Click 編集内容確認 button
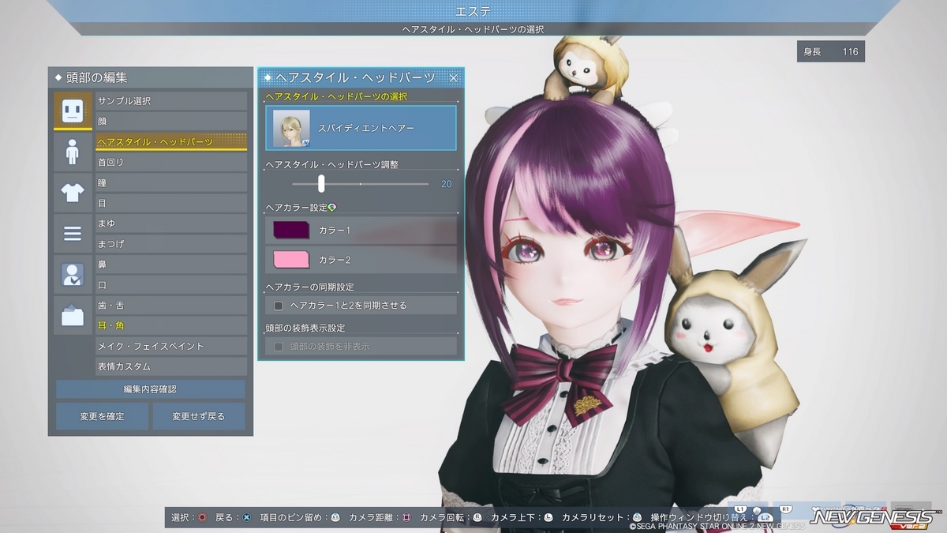This screenshot has height=533, width=947. (x=151, y=389)
